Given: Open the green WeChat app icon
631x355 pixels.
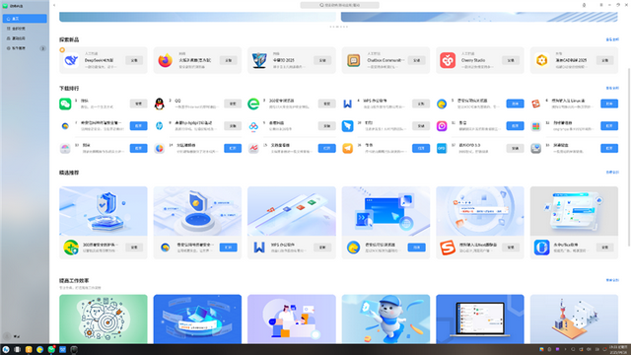Looking at the screenshot, I should tap(65, 104).
